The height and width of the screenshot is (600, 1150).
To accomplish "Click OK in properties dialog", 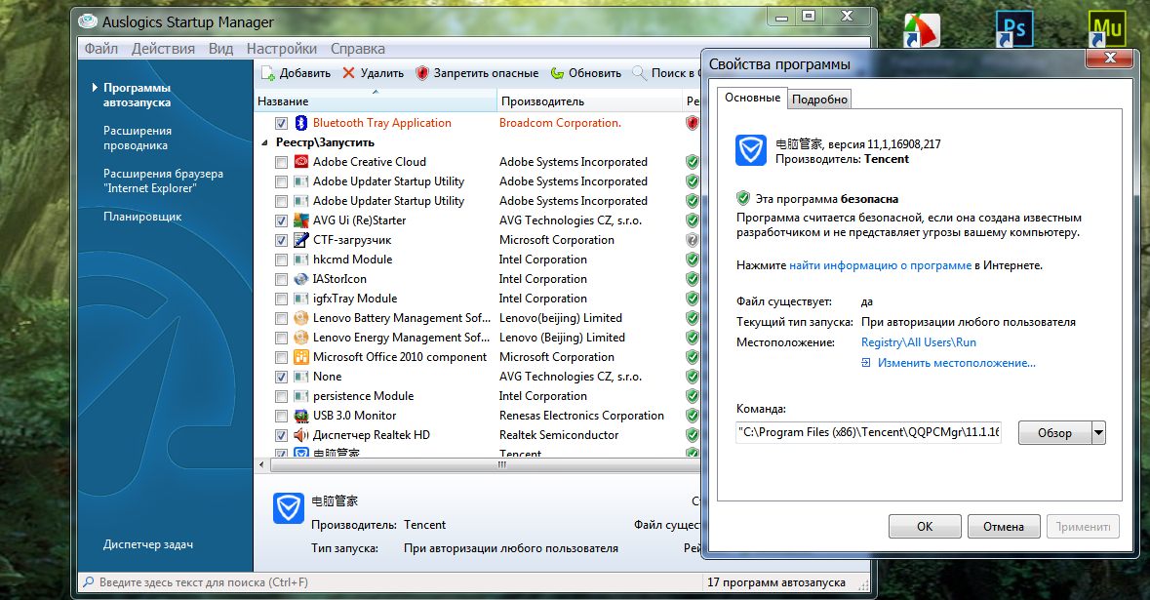I will [x=925, y=526].
